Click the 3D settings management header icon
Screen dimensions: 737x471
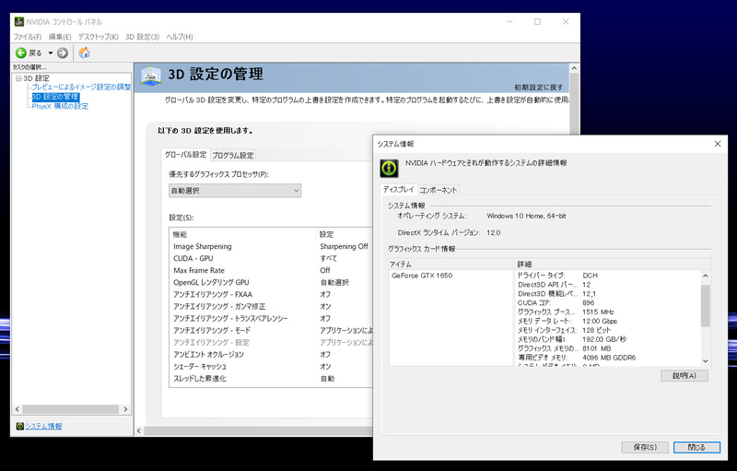151,76
